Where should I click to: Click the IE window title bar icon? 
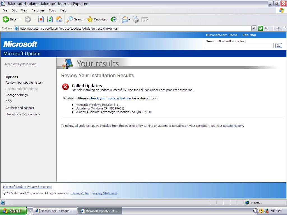pyautogui.click(x=3, y=3)
